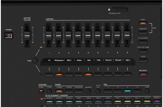Click control slider 4 fader handle
Screen dimensions: 163x107
click(x=78, y=35)
